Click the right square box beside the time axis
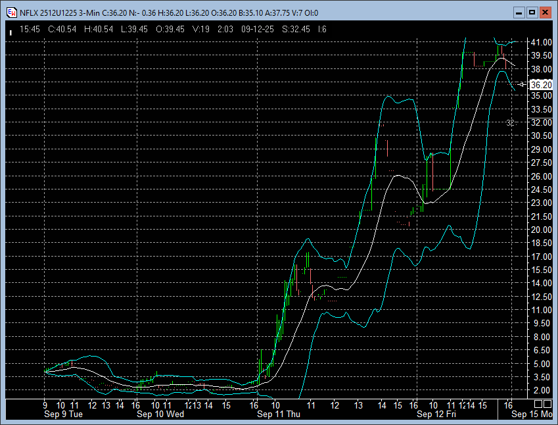 [x=547, y=404]
